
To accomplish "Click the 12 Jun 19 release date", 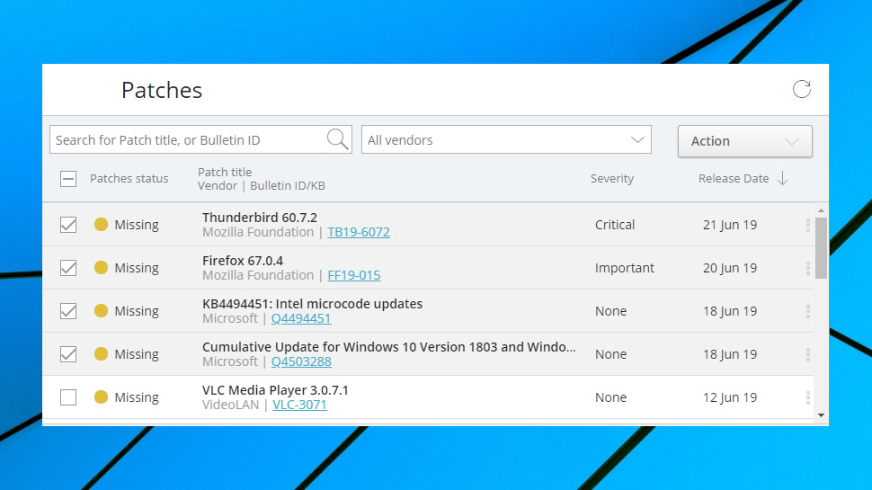I will coord(730,397).
